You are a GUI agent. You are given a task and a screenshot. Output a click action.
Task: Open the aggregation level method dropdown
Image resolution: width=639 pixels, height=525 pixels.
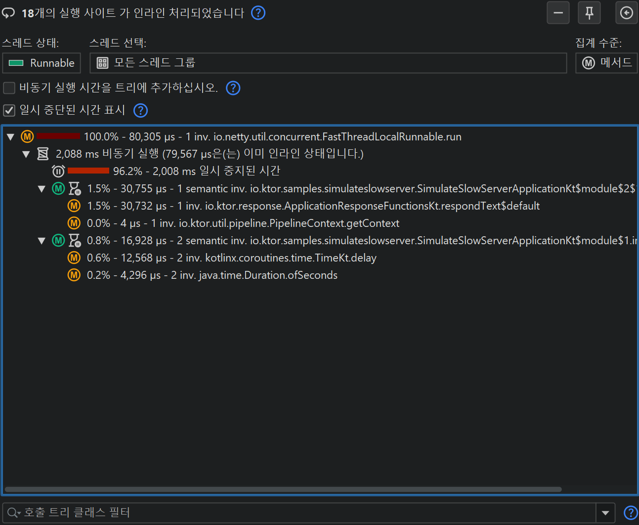606,63
